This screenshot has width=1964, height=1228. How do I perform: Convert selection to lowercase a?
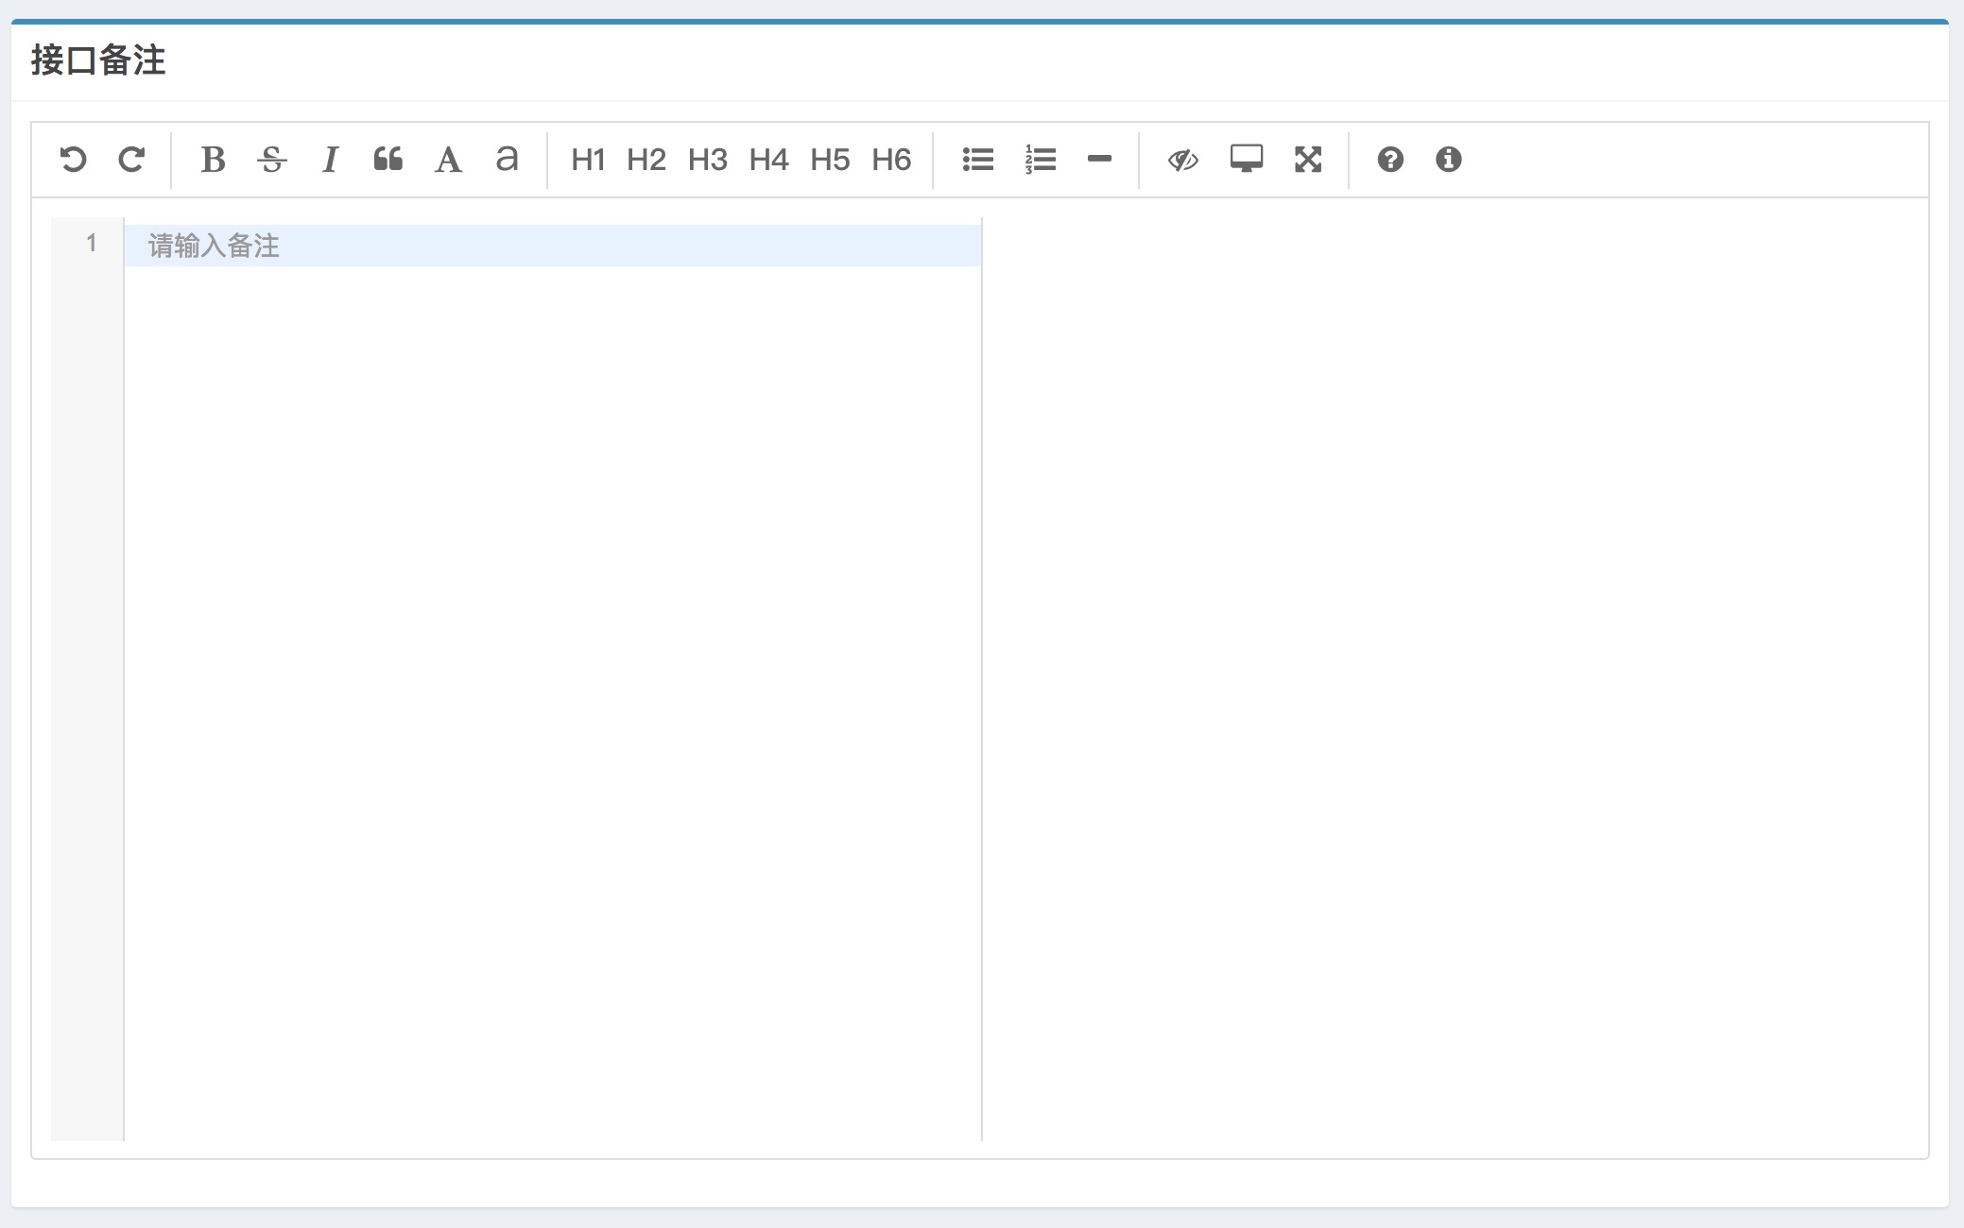click(x=507, y=160)
